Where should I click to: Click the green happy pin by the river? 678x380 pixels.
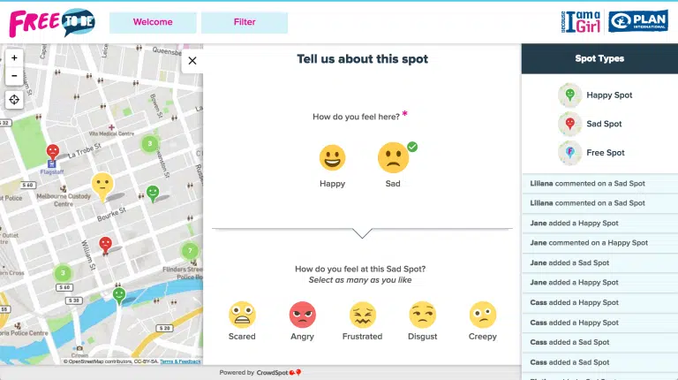pyautogui.click(x=119, y=296)
